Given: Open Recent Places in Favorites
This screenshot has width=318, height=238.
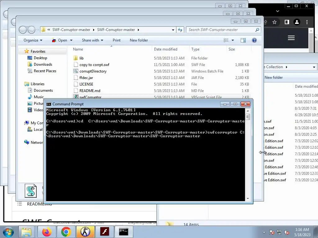Looking at the screenshot, I should tap(45, 71).
